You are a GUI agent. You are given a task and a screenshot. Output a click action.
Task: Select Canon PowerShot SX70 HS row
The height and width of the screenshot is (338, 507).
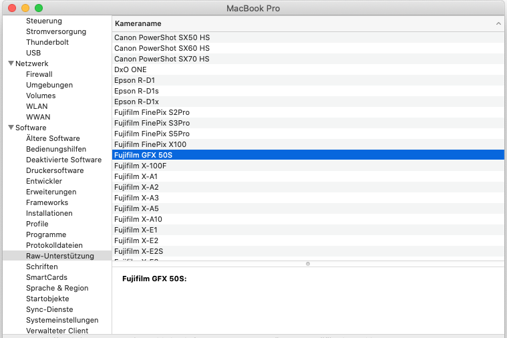[x=308, y=59]
